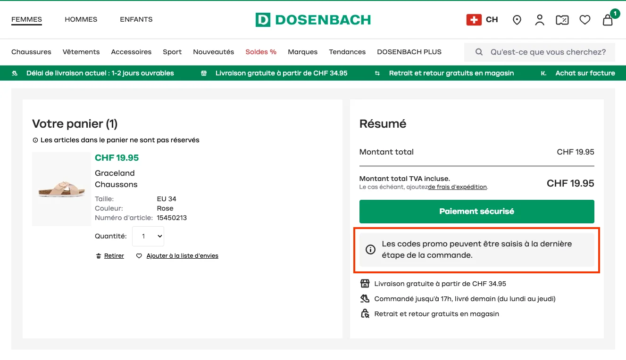Click the Résumé heading
The width and height of the screenshot is (626, 360).
pyautogui.click(x=383, y=124)
